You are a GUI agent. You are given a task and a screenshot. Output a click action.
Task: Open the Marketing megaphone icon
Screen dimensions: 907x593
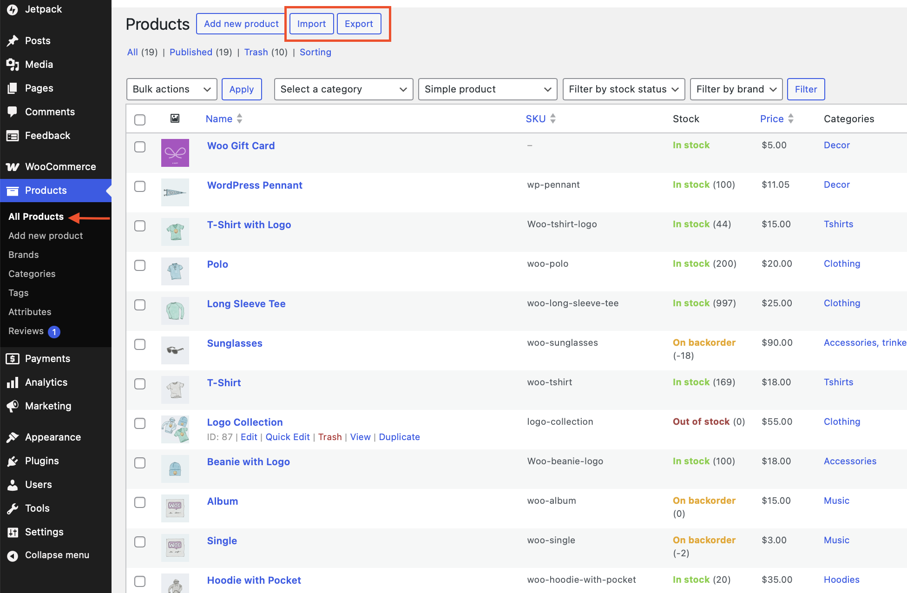pyautogui.click(x=13, y=406)
